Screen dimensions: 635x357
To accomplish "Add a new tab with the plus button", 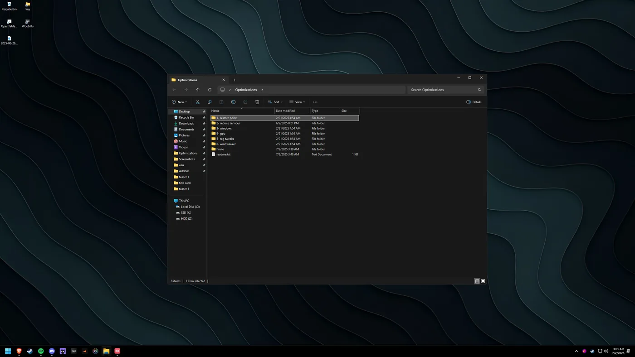I will point(234,80).
